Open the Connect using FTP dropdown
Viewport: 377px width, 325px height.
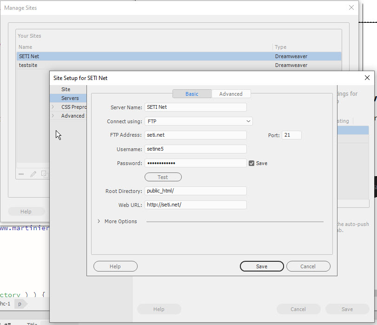click(198, 121)
